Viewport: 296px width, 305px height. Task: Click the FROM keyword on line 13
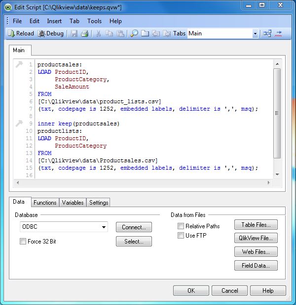(45, 153)
